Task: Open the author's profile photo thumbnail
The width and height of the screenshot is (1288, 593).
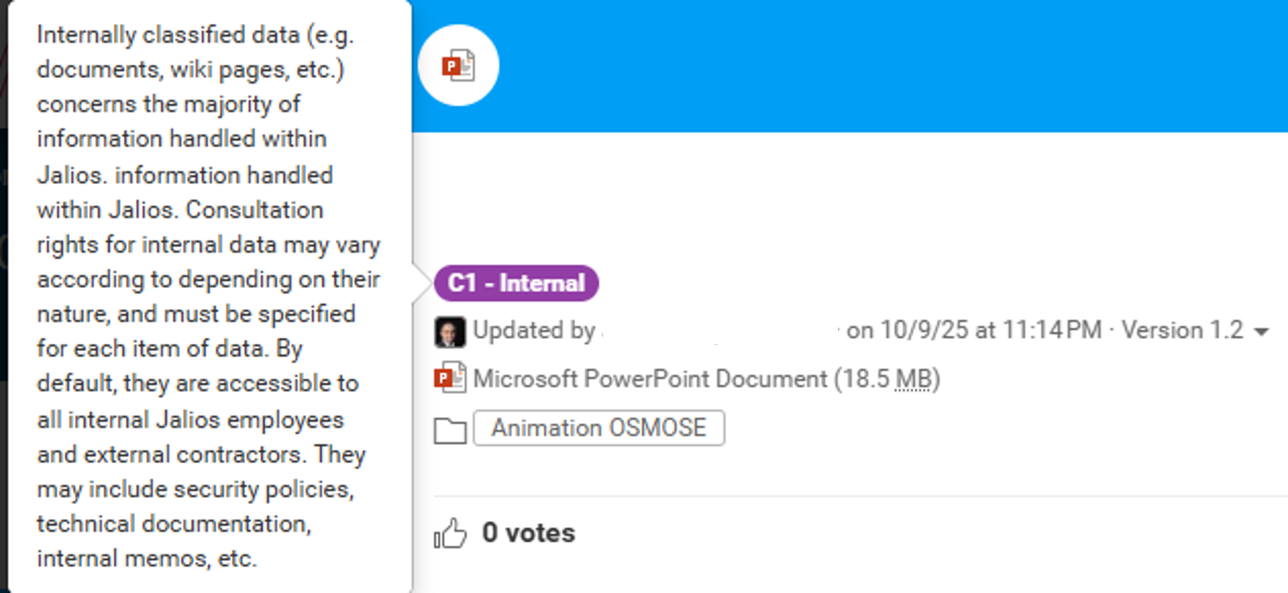Action: [449, 332]
